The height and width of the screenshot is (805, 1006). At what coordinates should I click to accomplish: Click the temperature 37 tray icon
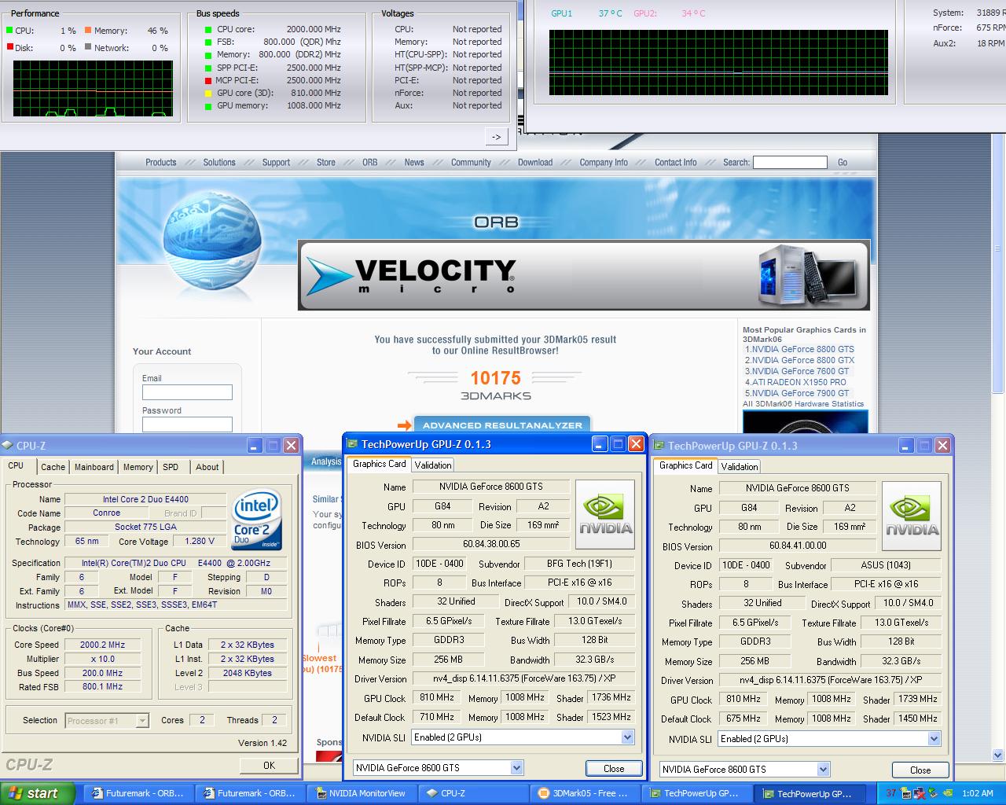(x=891, y=793)
